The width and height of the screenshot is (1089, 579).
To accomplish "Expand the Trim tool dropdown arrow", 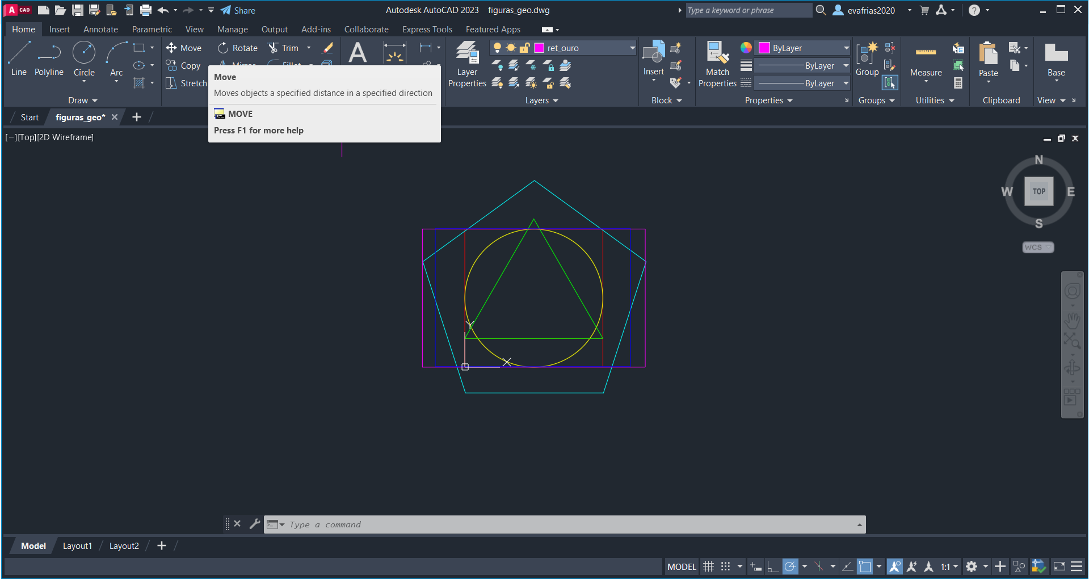I will coord(309,48).
